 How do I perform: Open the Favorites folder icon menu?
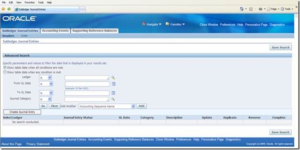click(x=167, y=24)
